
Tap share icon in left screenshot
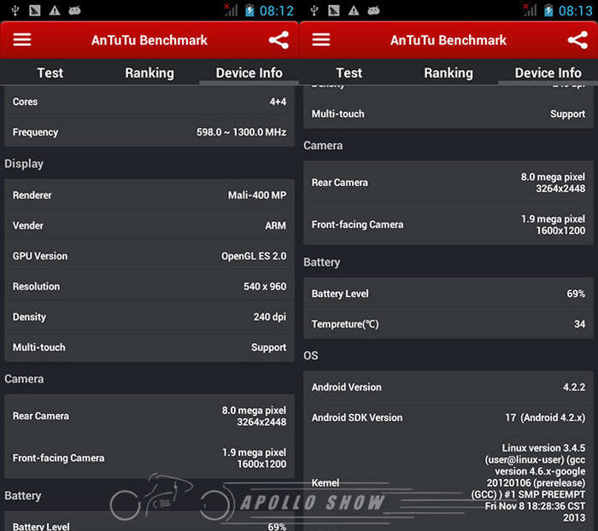click(278, 40)
